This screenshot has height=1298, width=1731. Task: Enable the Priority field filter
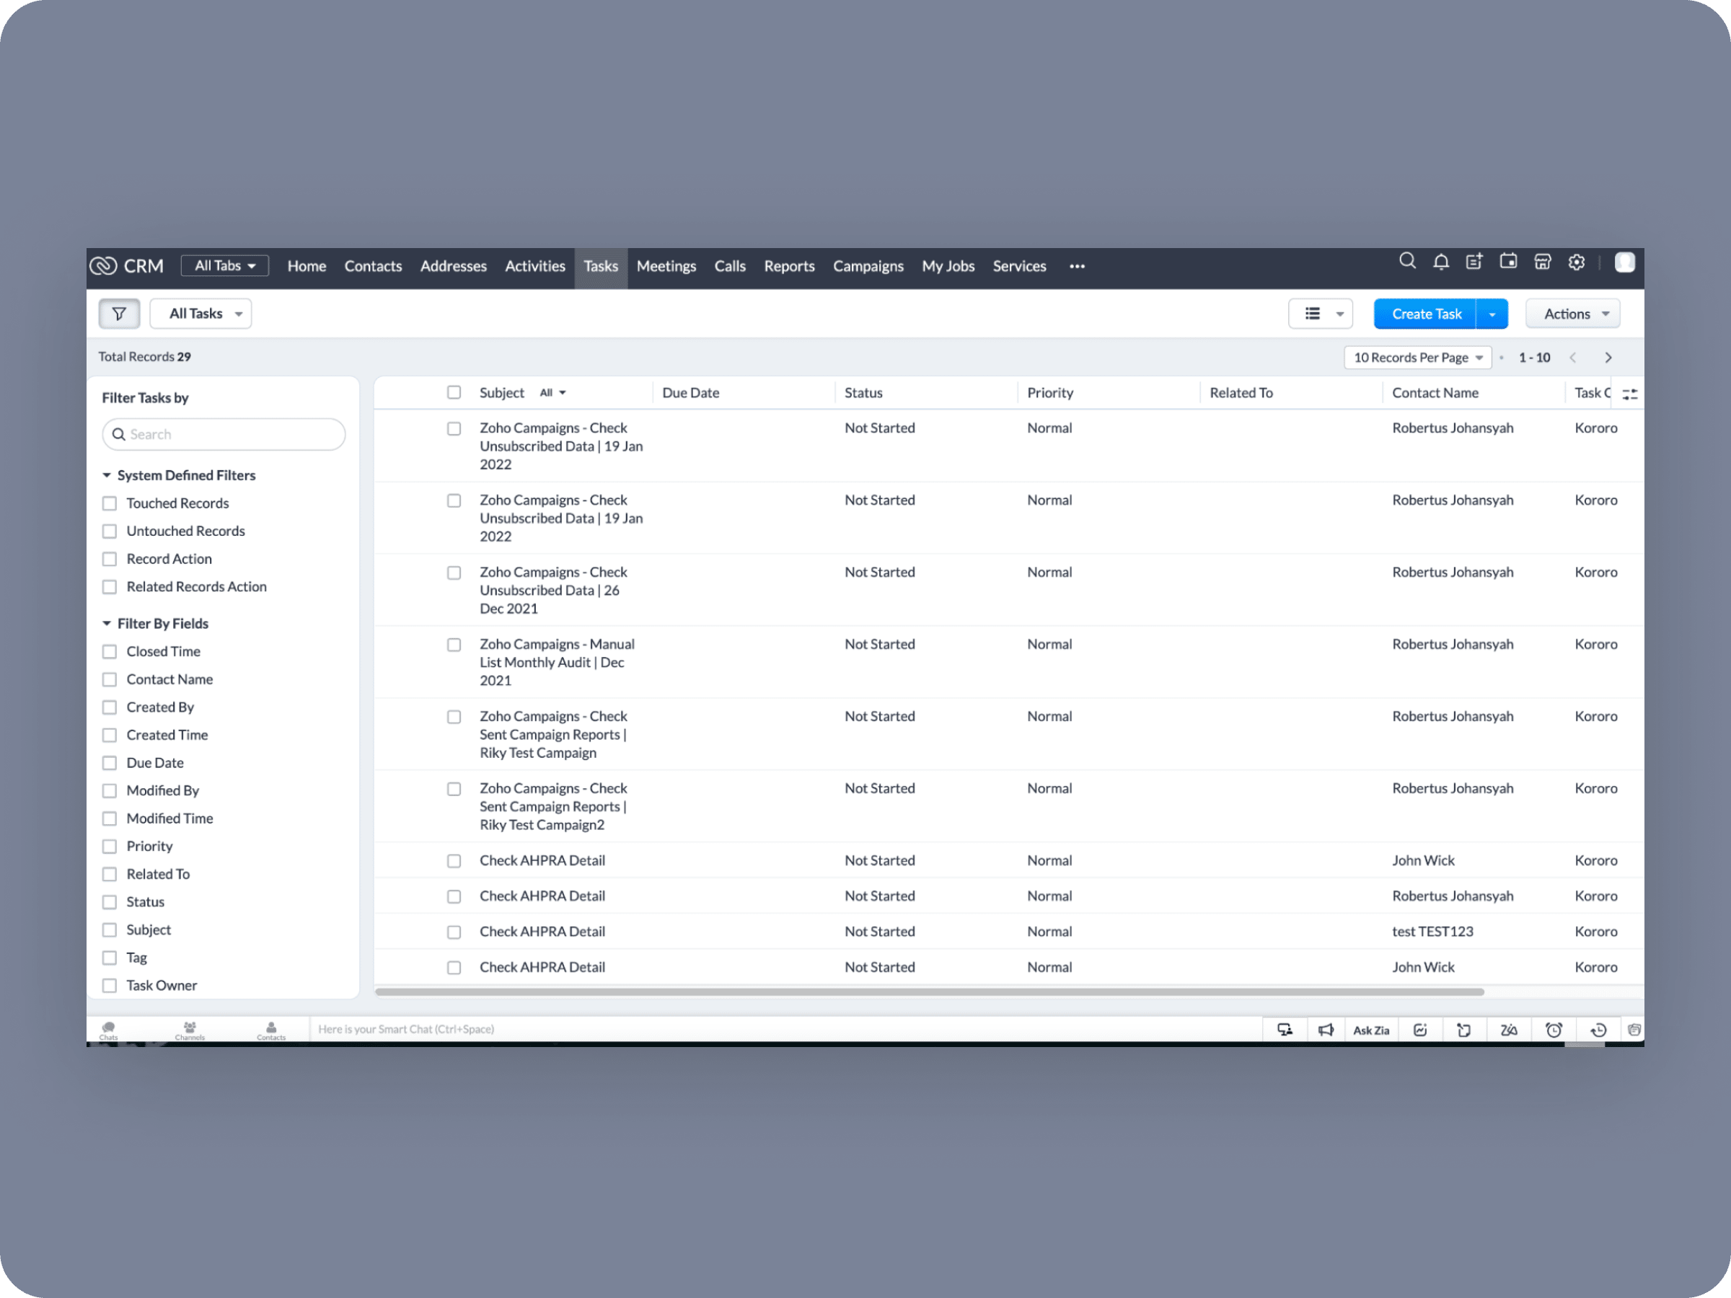tap(110, 847)
